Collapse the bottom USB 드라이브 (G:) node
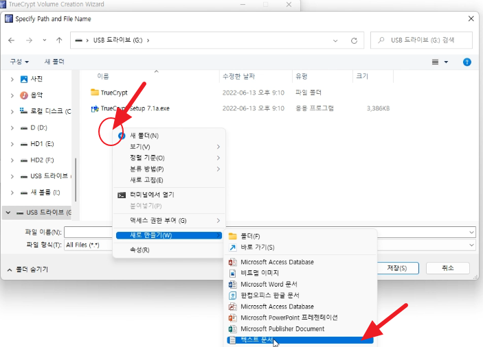483x347 pixels. (x=8, y=213)
